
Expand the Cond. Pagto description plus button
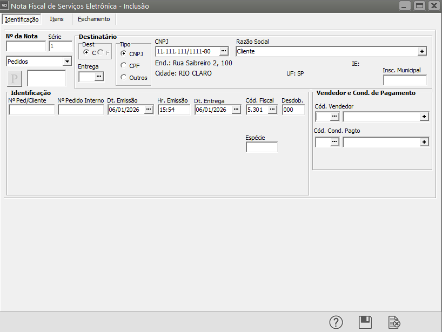[424, 141]
